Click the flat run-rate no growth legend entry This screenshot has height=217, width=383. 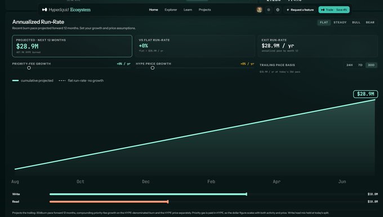81,81
